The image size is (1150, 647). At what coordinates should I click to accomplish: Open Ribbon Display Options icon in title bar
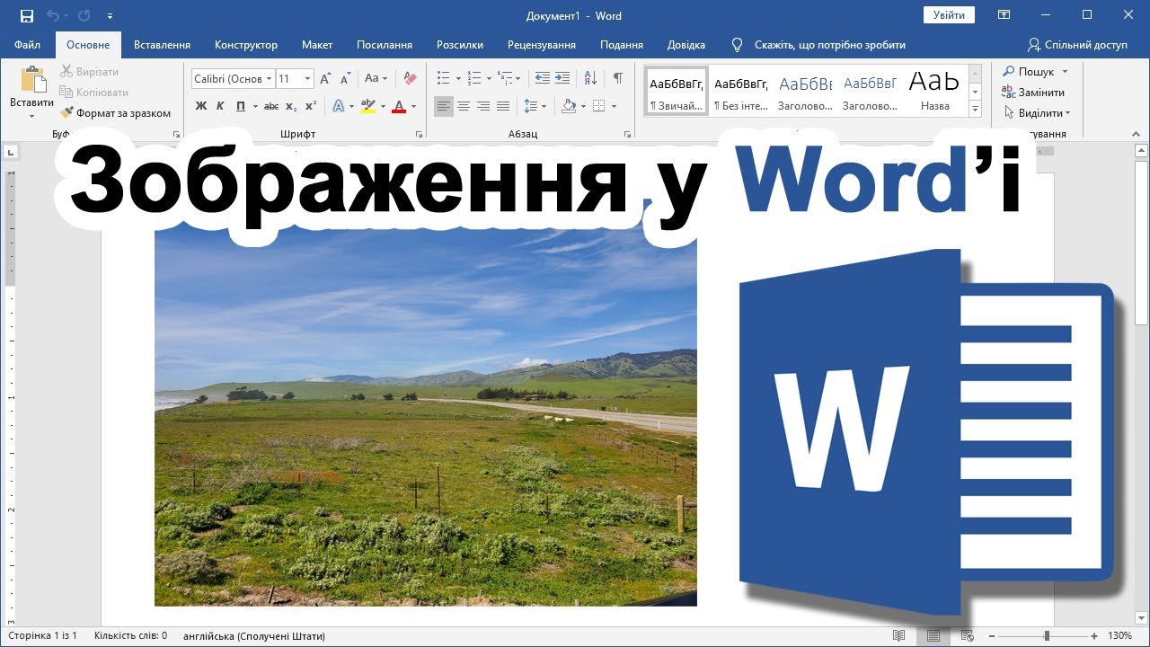point(1004,15)
